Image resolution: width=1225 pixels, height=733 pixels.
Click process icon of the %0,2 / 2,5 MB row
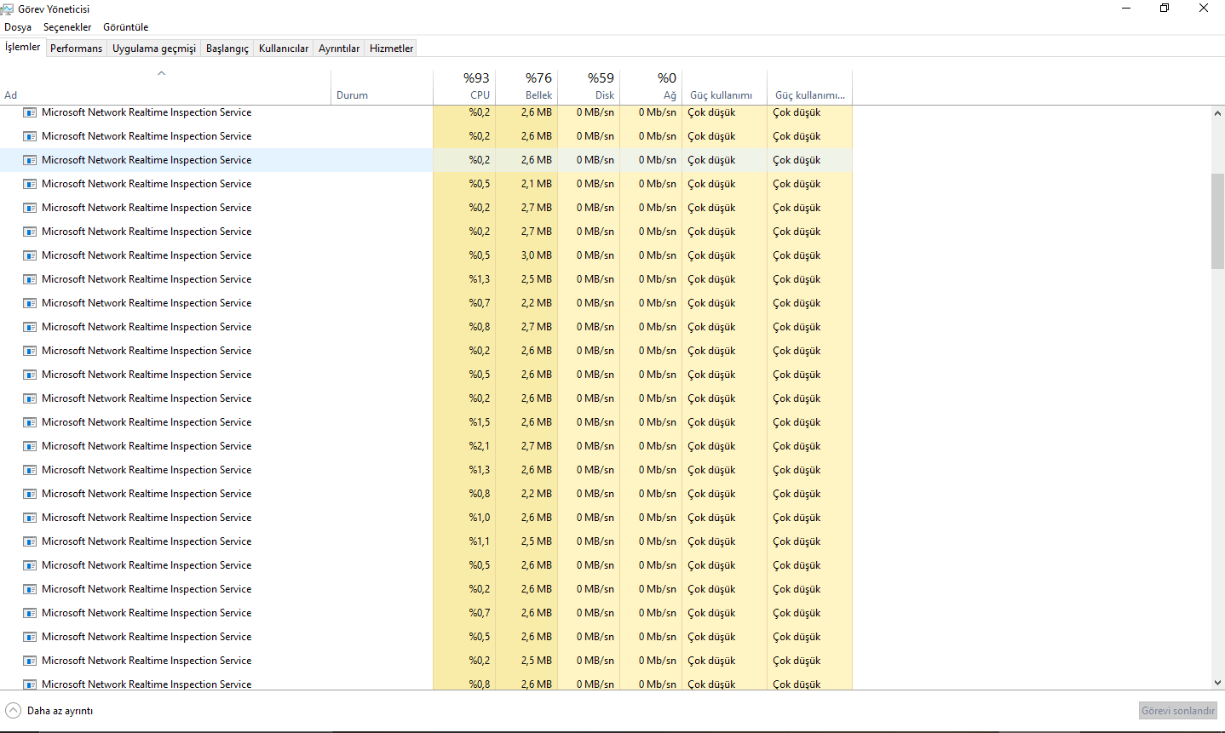tap(30, 661)
